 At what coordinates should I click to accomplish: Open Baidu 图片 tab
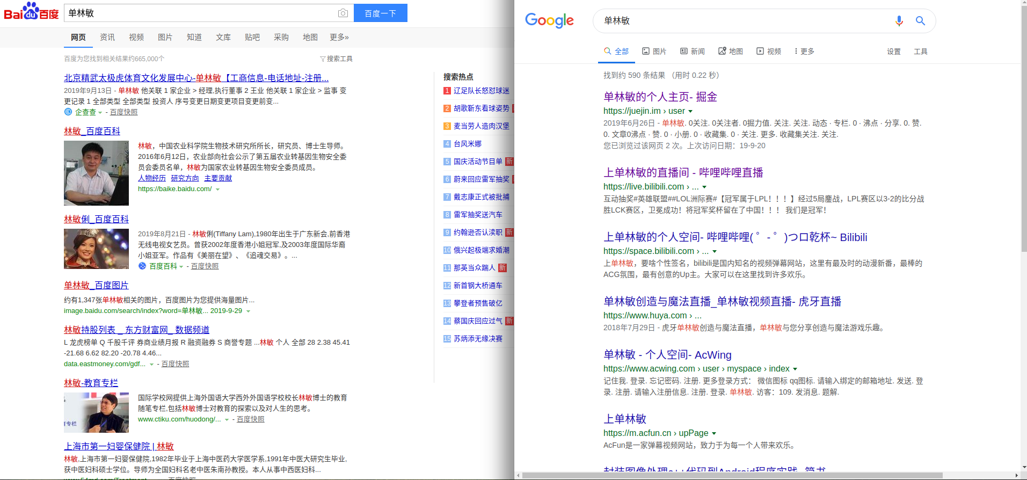(165, 37)
